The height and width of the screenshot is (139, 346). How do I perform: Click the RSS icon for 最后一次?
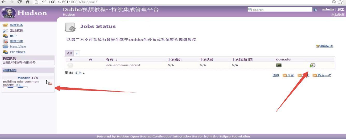315,75
